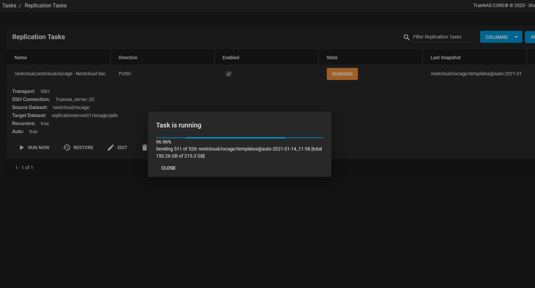535x288 pixels.
Task: Click the Replication Tasks card title
Action: pos(39,37)
